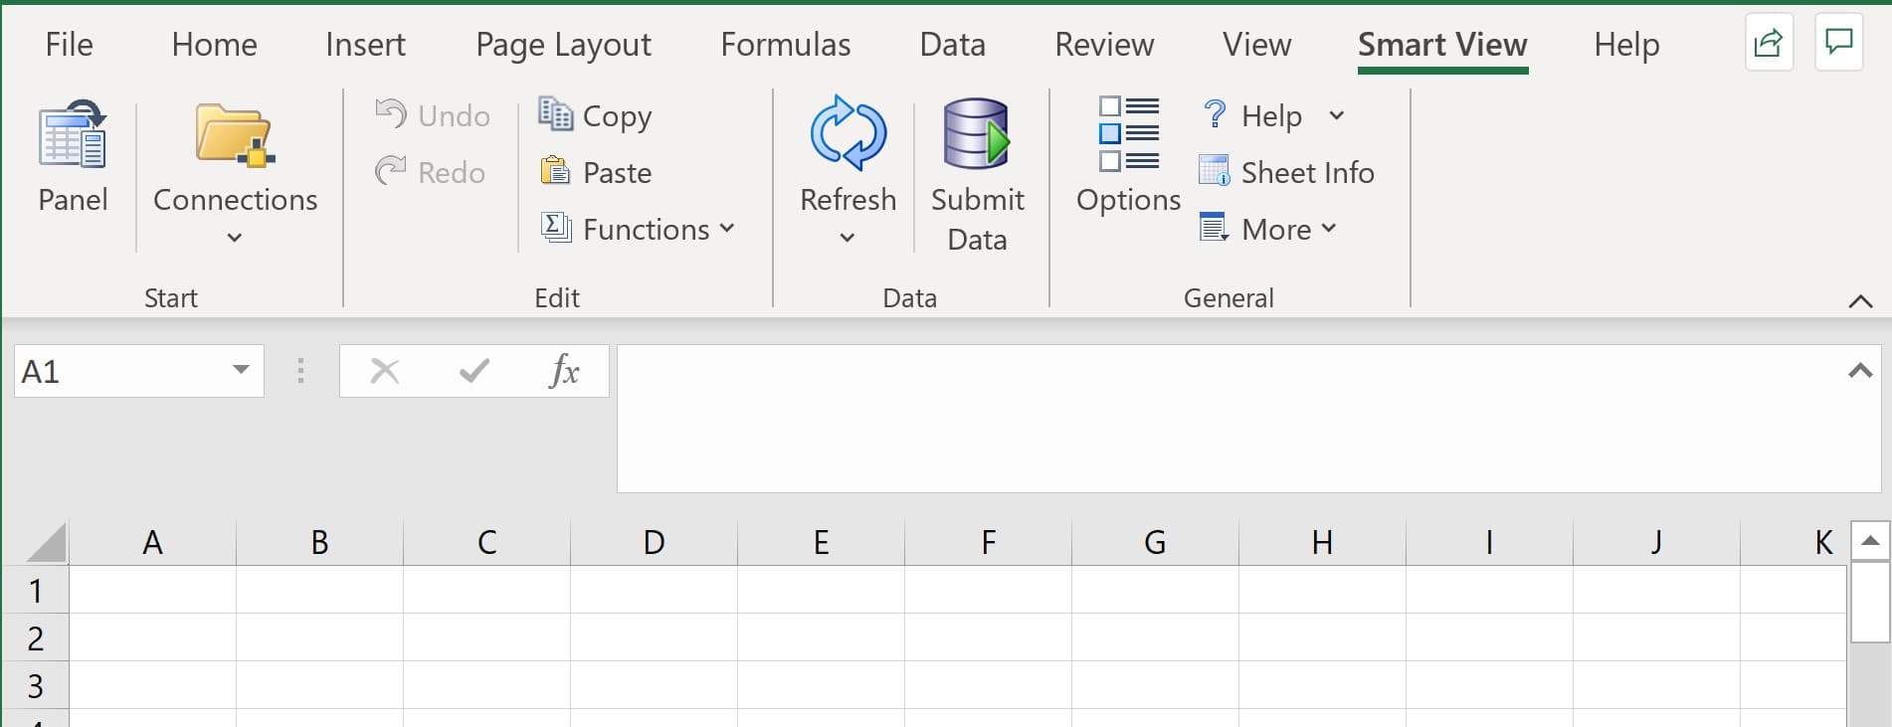This screenshot has width=1892, height=727.
Task: Collapse the ribbon with the chevron
Action: [x=1860, y=301]
